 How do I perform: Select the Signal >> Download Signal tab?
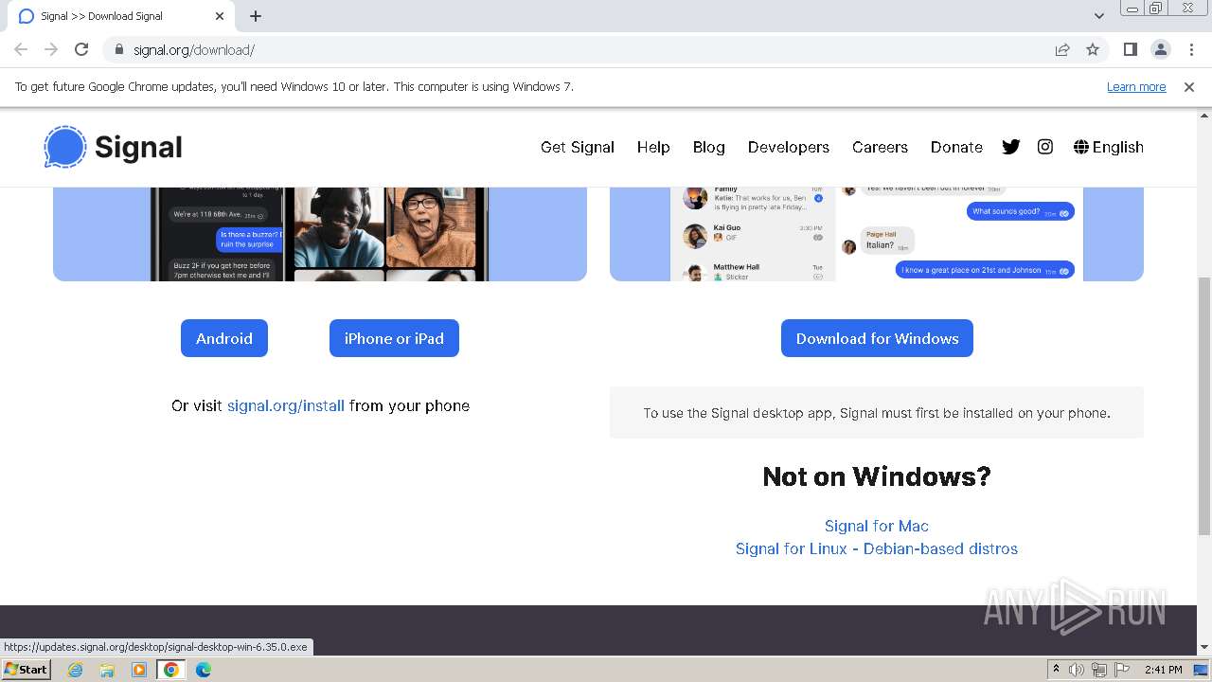tap(120, 16)
